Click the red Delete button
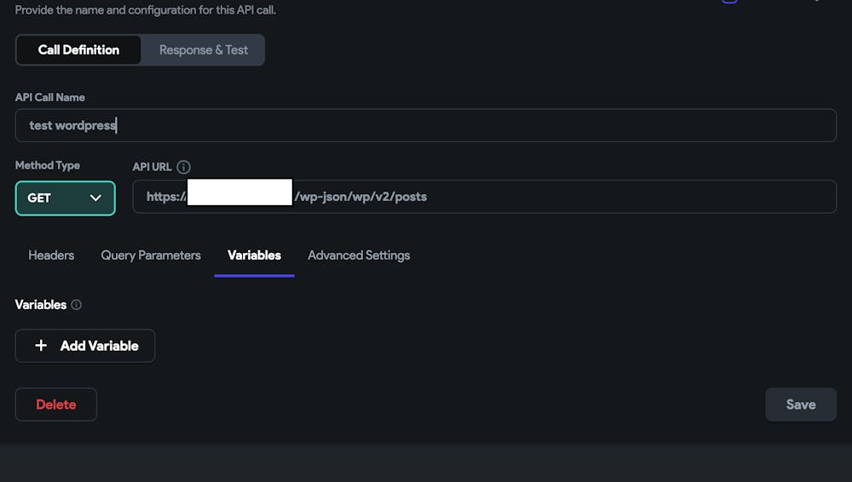The width and height of the screenshot is (852, 482). coord(56,405)
